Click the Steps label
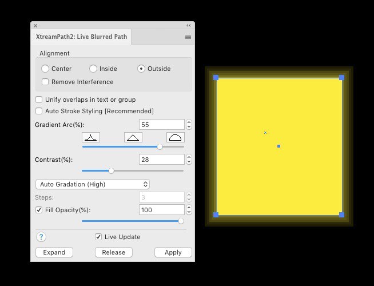Viewport: 374px width, 286px height. click(x=45, y=197)
